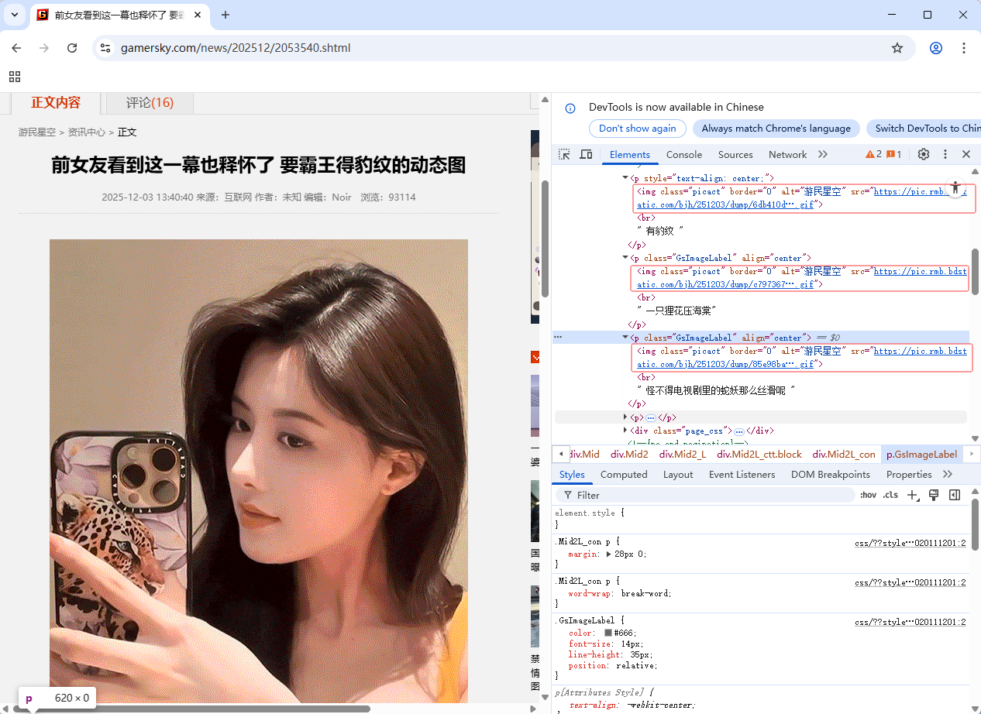Open the DevTools settings gear
Screen dimensions: 981x714
(x=924, y=154)
